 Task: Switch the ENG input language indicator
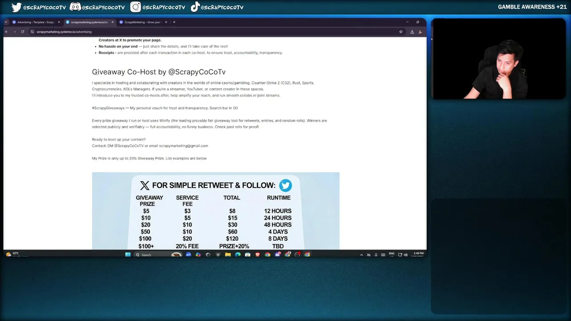click(392, 255)
